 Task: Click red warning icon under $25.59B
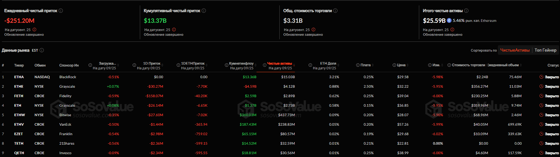[452, 29]
